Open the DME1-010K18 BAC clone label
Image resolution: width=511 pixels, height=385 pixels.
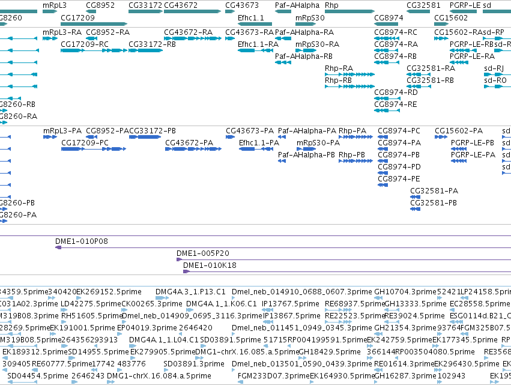[210, 265]
